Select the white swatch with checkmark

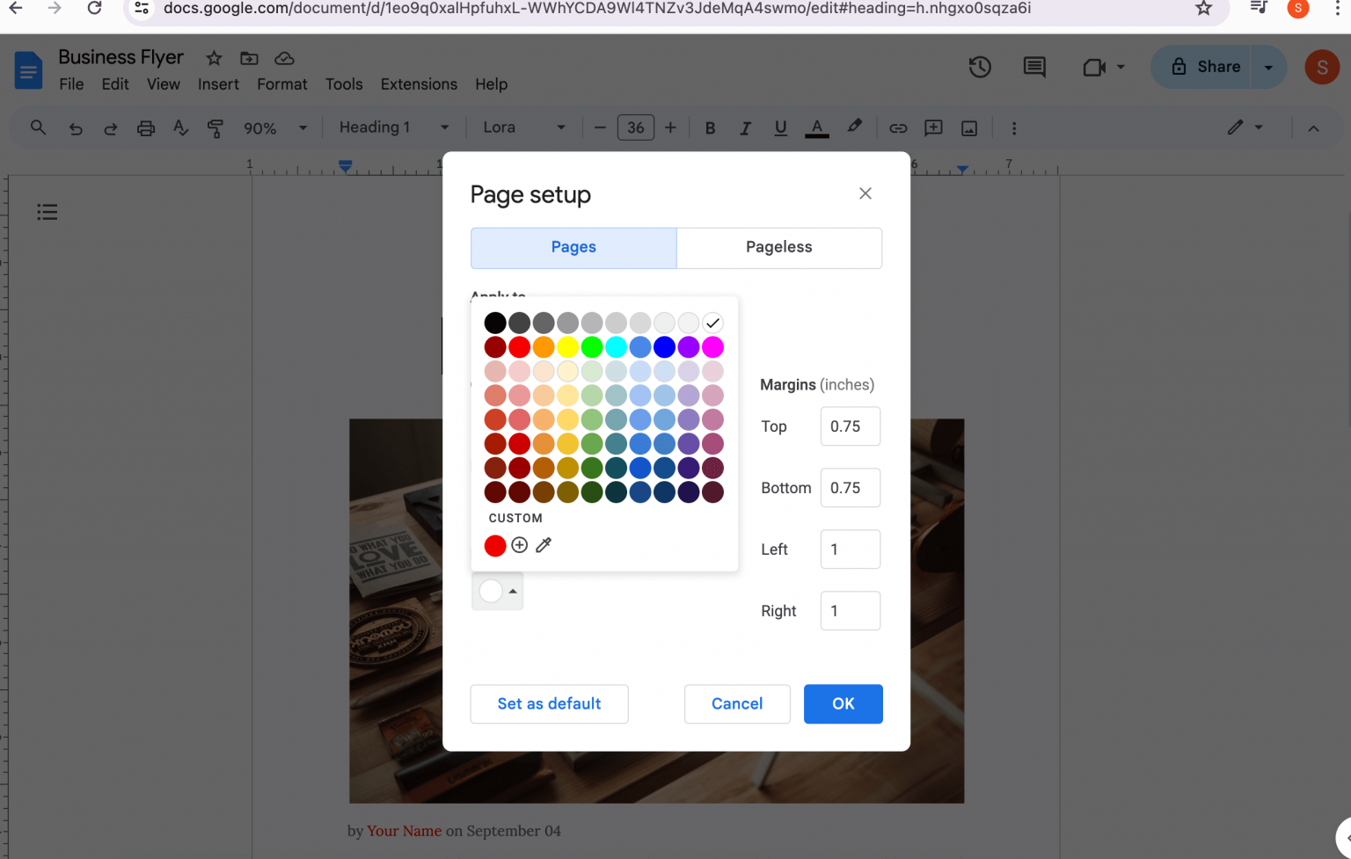click(712, 323)
